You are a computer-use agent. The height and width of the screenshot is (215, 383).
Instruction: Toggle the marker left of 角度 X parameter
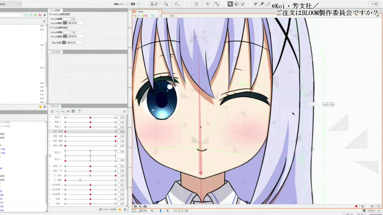point(50,117)
